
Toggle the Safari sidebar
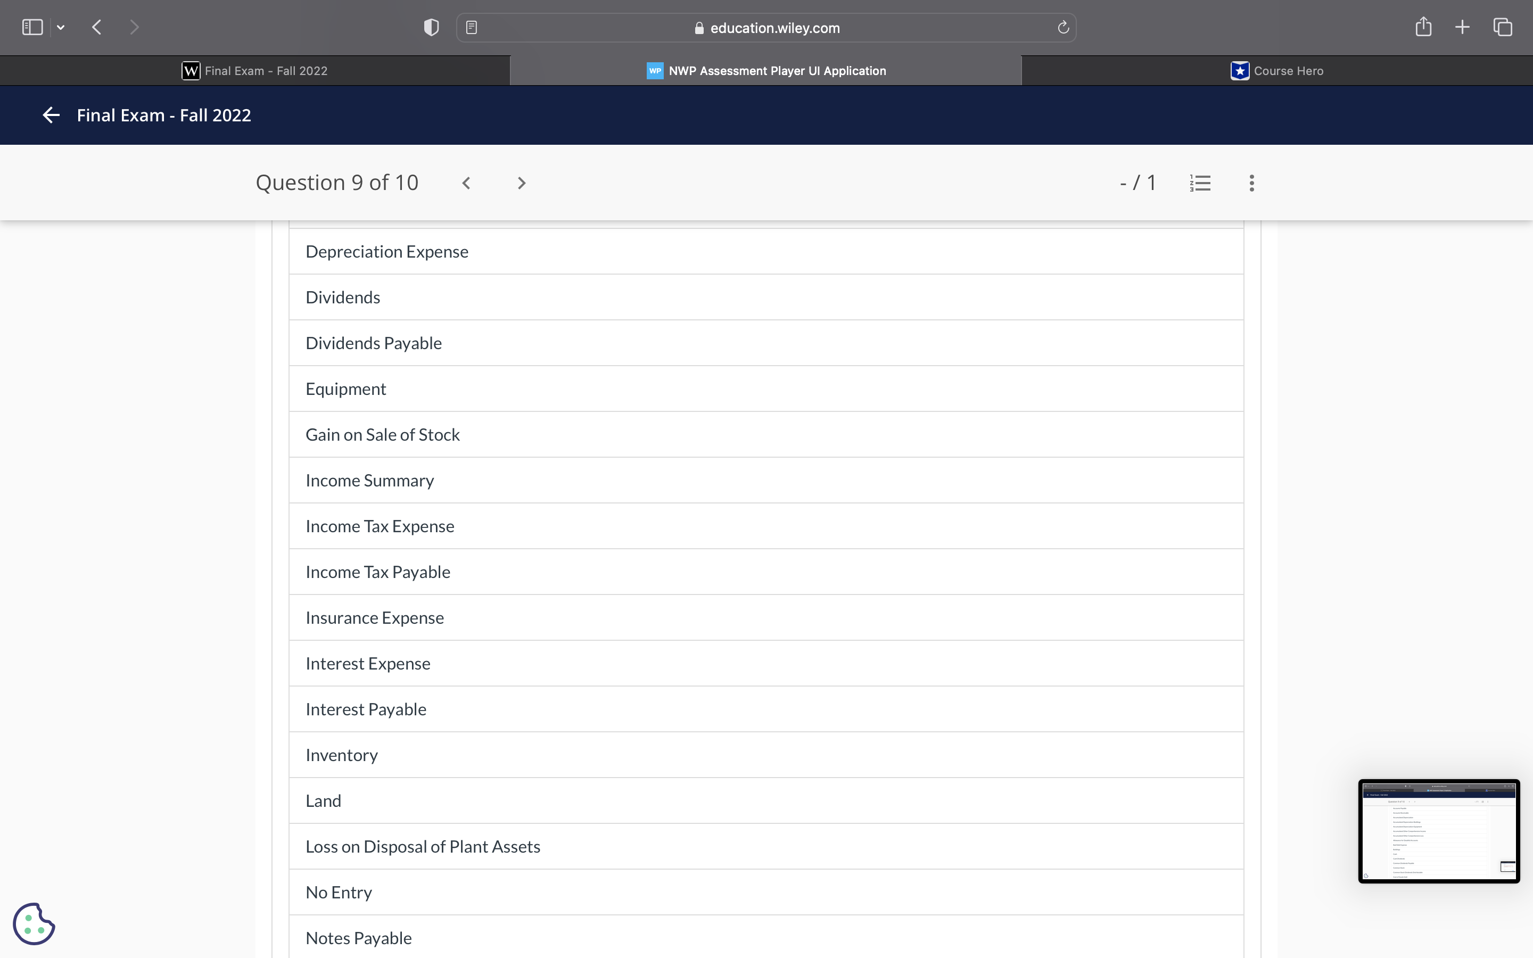tap(32, 27)
